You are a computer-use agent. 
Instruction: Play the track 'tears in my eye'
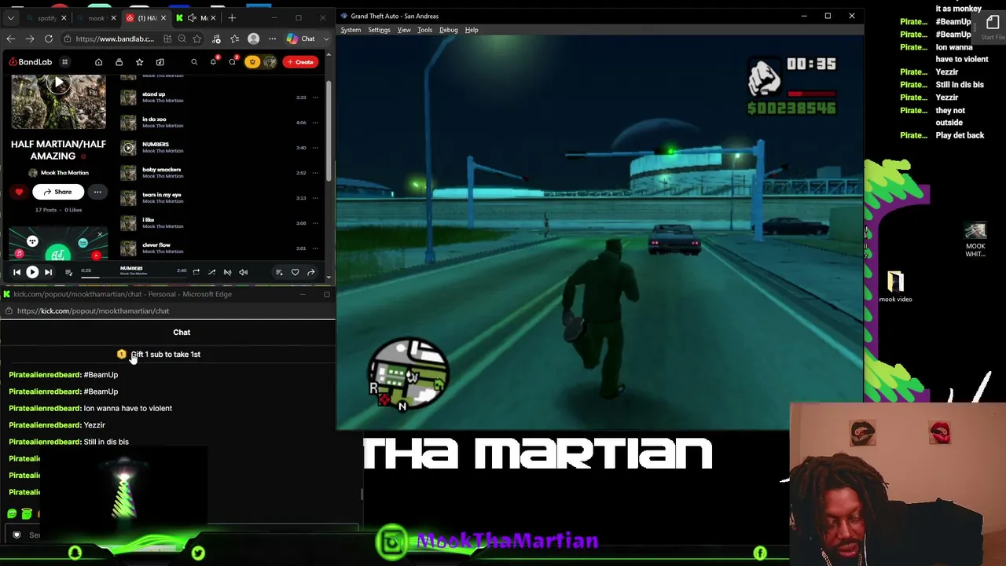click(128, 198)
